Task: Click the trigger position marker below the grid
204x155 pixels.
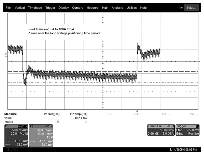Action: pyautogui.click(x=137, y=111)
